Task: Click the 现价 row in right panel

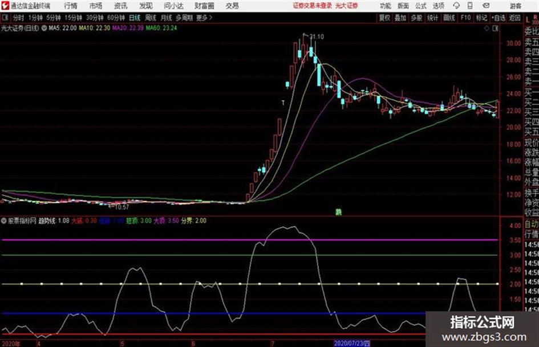Action: coord(532,142)
